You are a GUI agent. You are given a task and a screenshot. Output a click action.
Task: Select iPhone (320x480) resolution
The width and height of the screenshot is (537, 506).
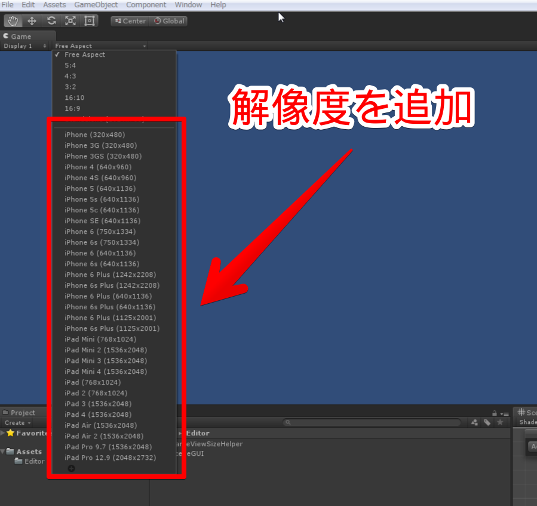[x=114, y=135]
